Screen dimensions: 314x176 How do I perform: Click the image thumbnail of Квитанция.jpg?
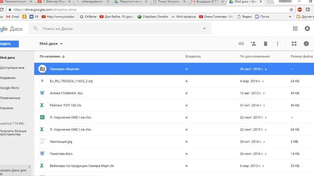click(x=43, y=141)
